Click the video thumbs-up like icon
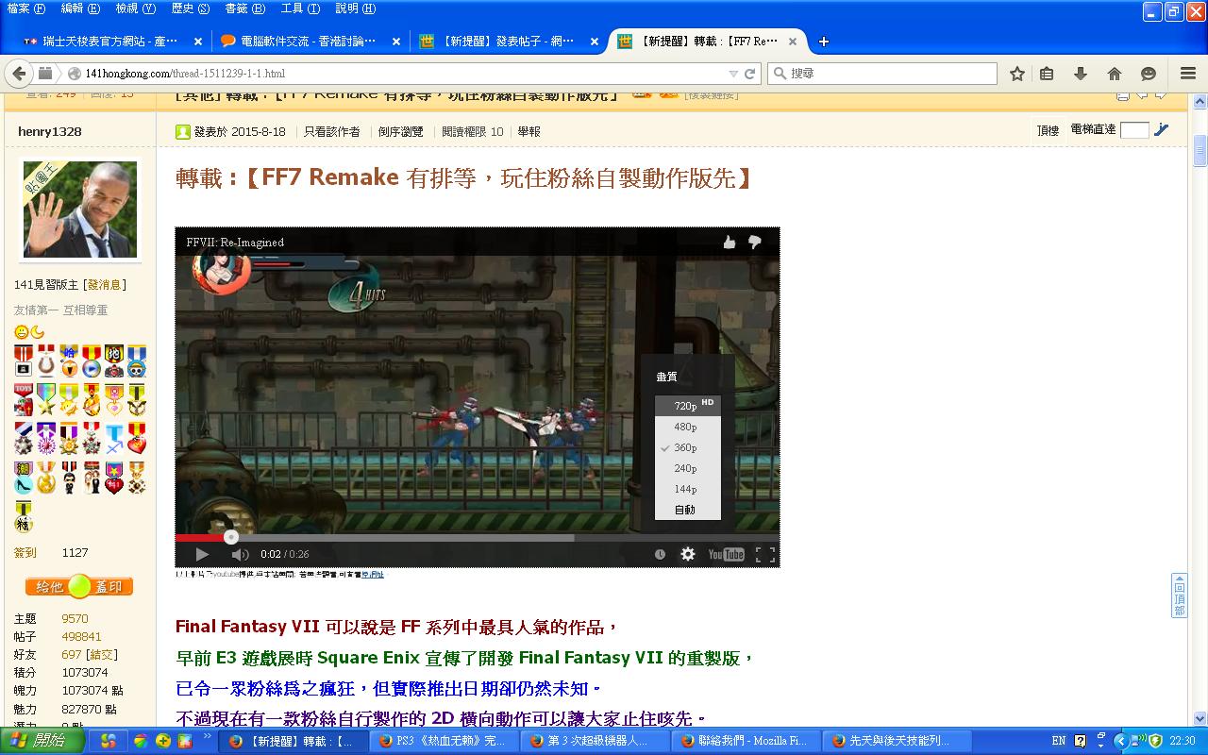The height and width of the screenshot is (755, 1208). (x=730, y=243)
